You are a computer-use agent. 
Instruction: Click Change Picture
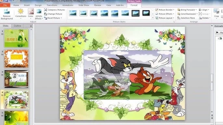point(53,14)
